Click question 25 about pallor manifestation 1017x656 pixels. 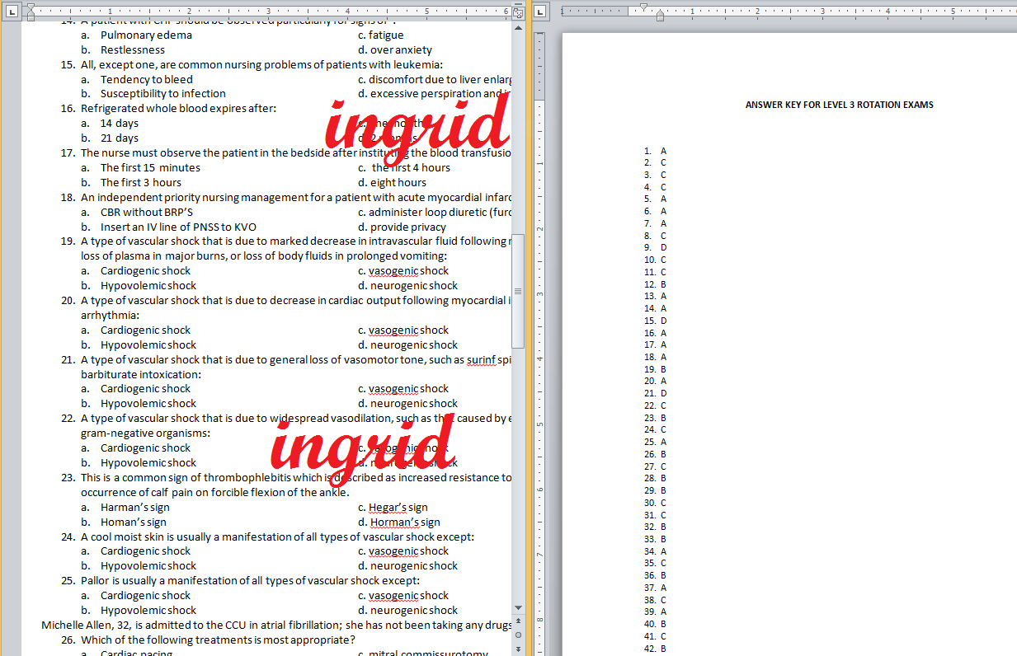pos(250,580)
